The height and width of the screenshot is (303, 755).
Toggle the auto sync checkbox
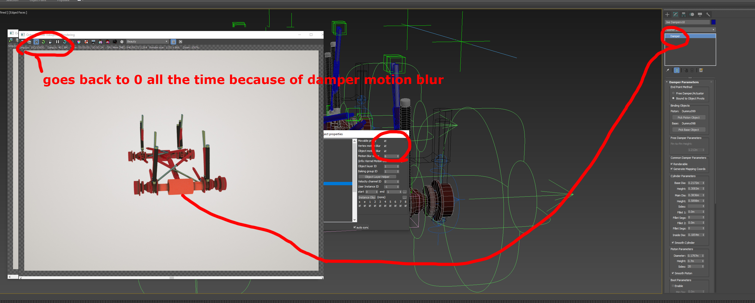pyautogui.click(x=355, y=227)
